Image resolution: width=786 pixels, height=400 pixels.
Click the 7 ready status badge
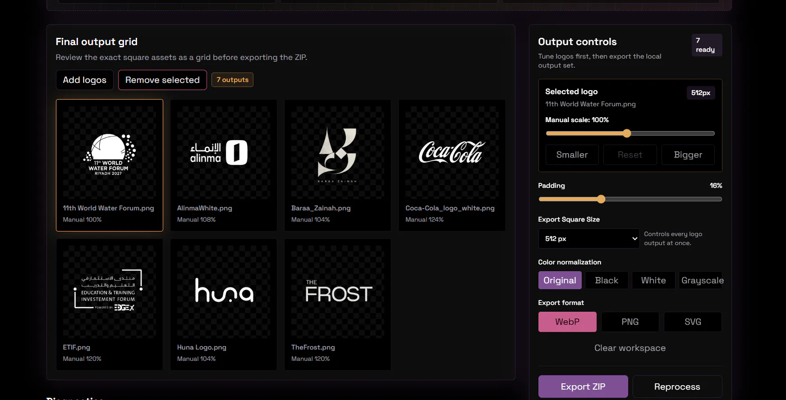[707, 45]
